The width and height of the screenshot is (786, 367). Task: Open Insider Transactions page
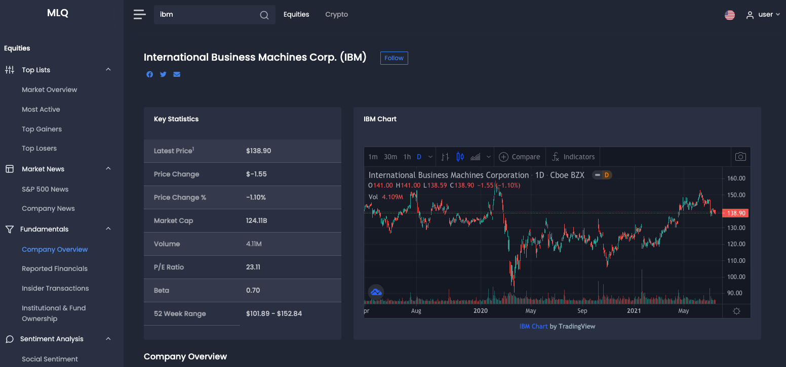pos(55,288)
